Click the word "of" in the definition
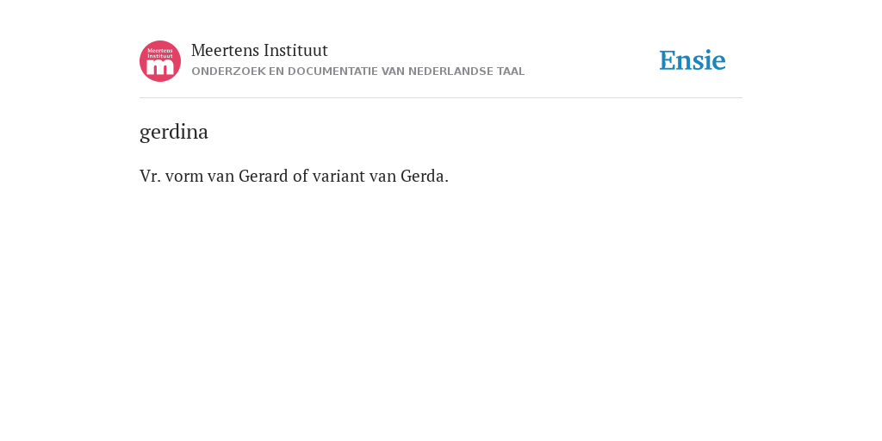 click(x=301, y=176)
